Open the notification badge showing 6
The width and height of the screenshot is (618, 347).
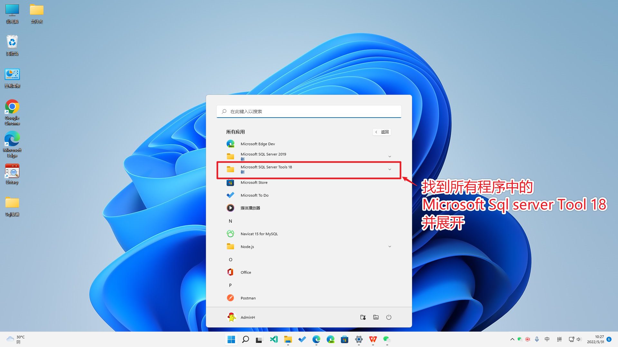click(609, 339)
